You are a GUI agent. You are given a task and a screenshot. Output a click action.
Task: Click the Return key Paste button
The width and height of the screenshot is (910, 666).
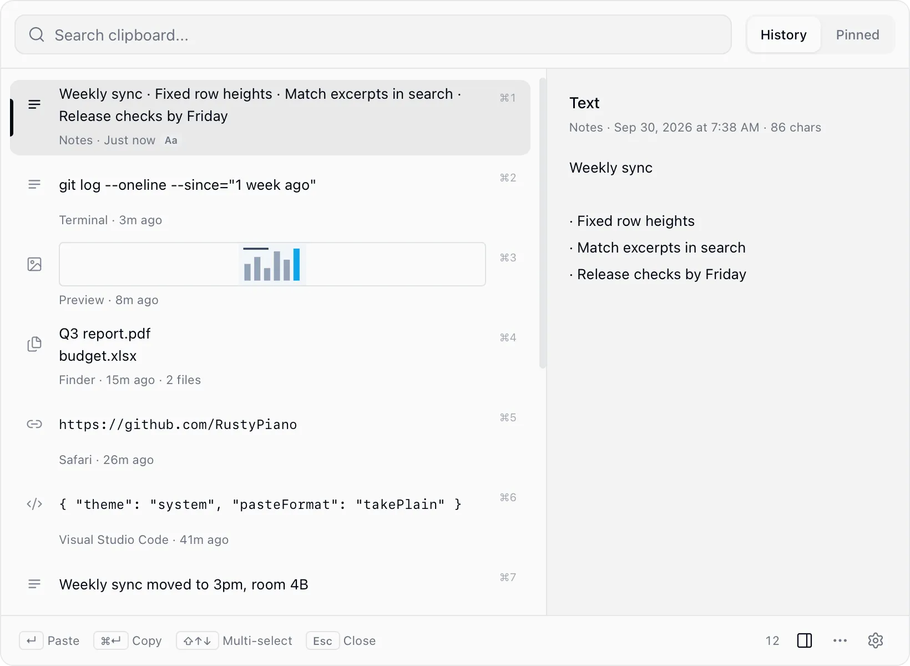[49, 640]
